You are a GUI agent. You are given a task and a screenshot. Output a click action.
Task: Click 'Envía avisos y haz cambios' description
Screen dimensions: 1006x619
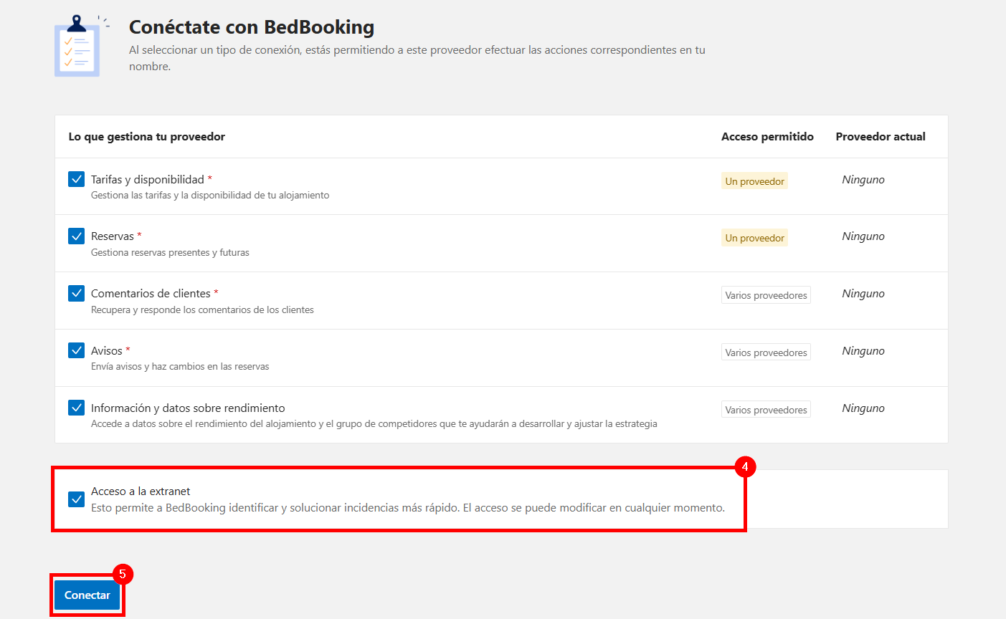tap(180, 366)
